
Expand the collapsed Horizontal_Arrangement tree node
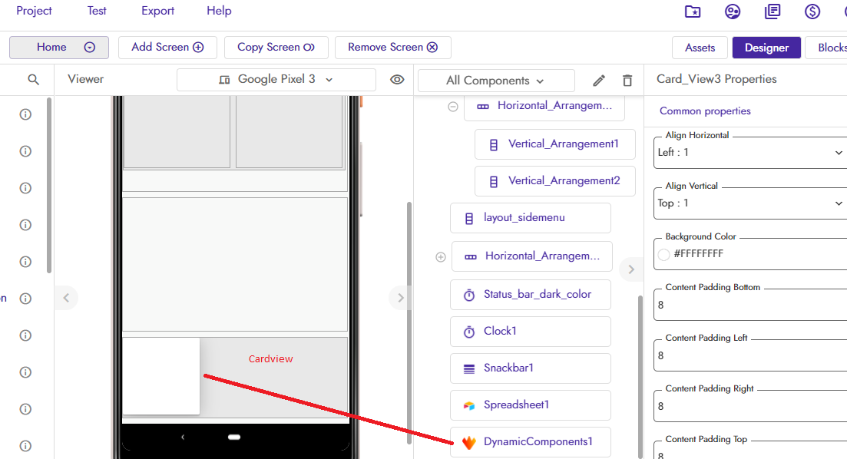[441, 257]
